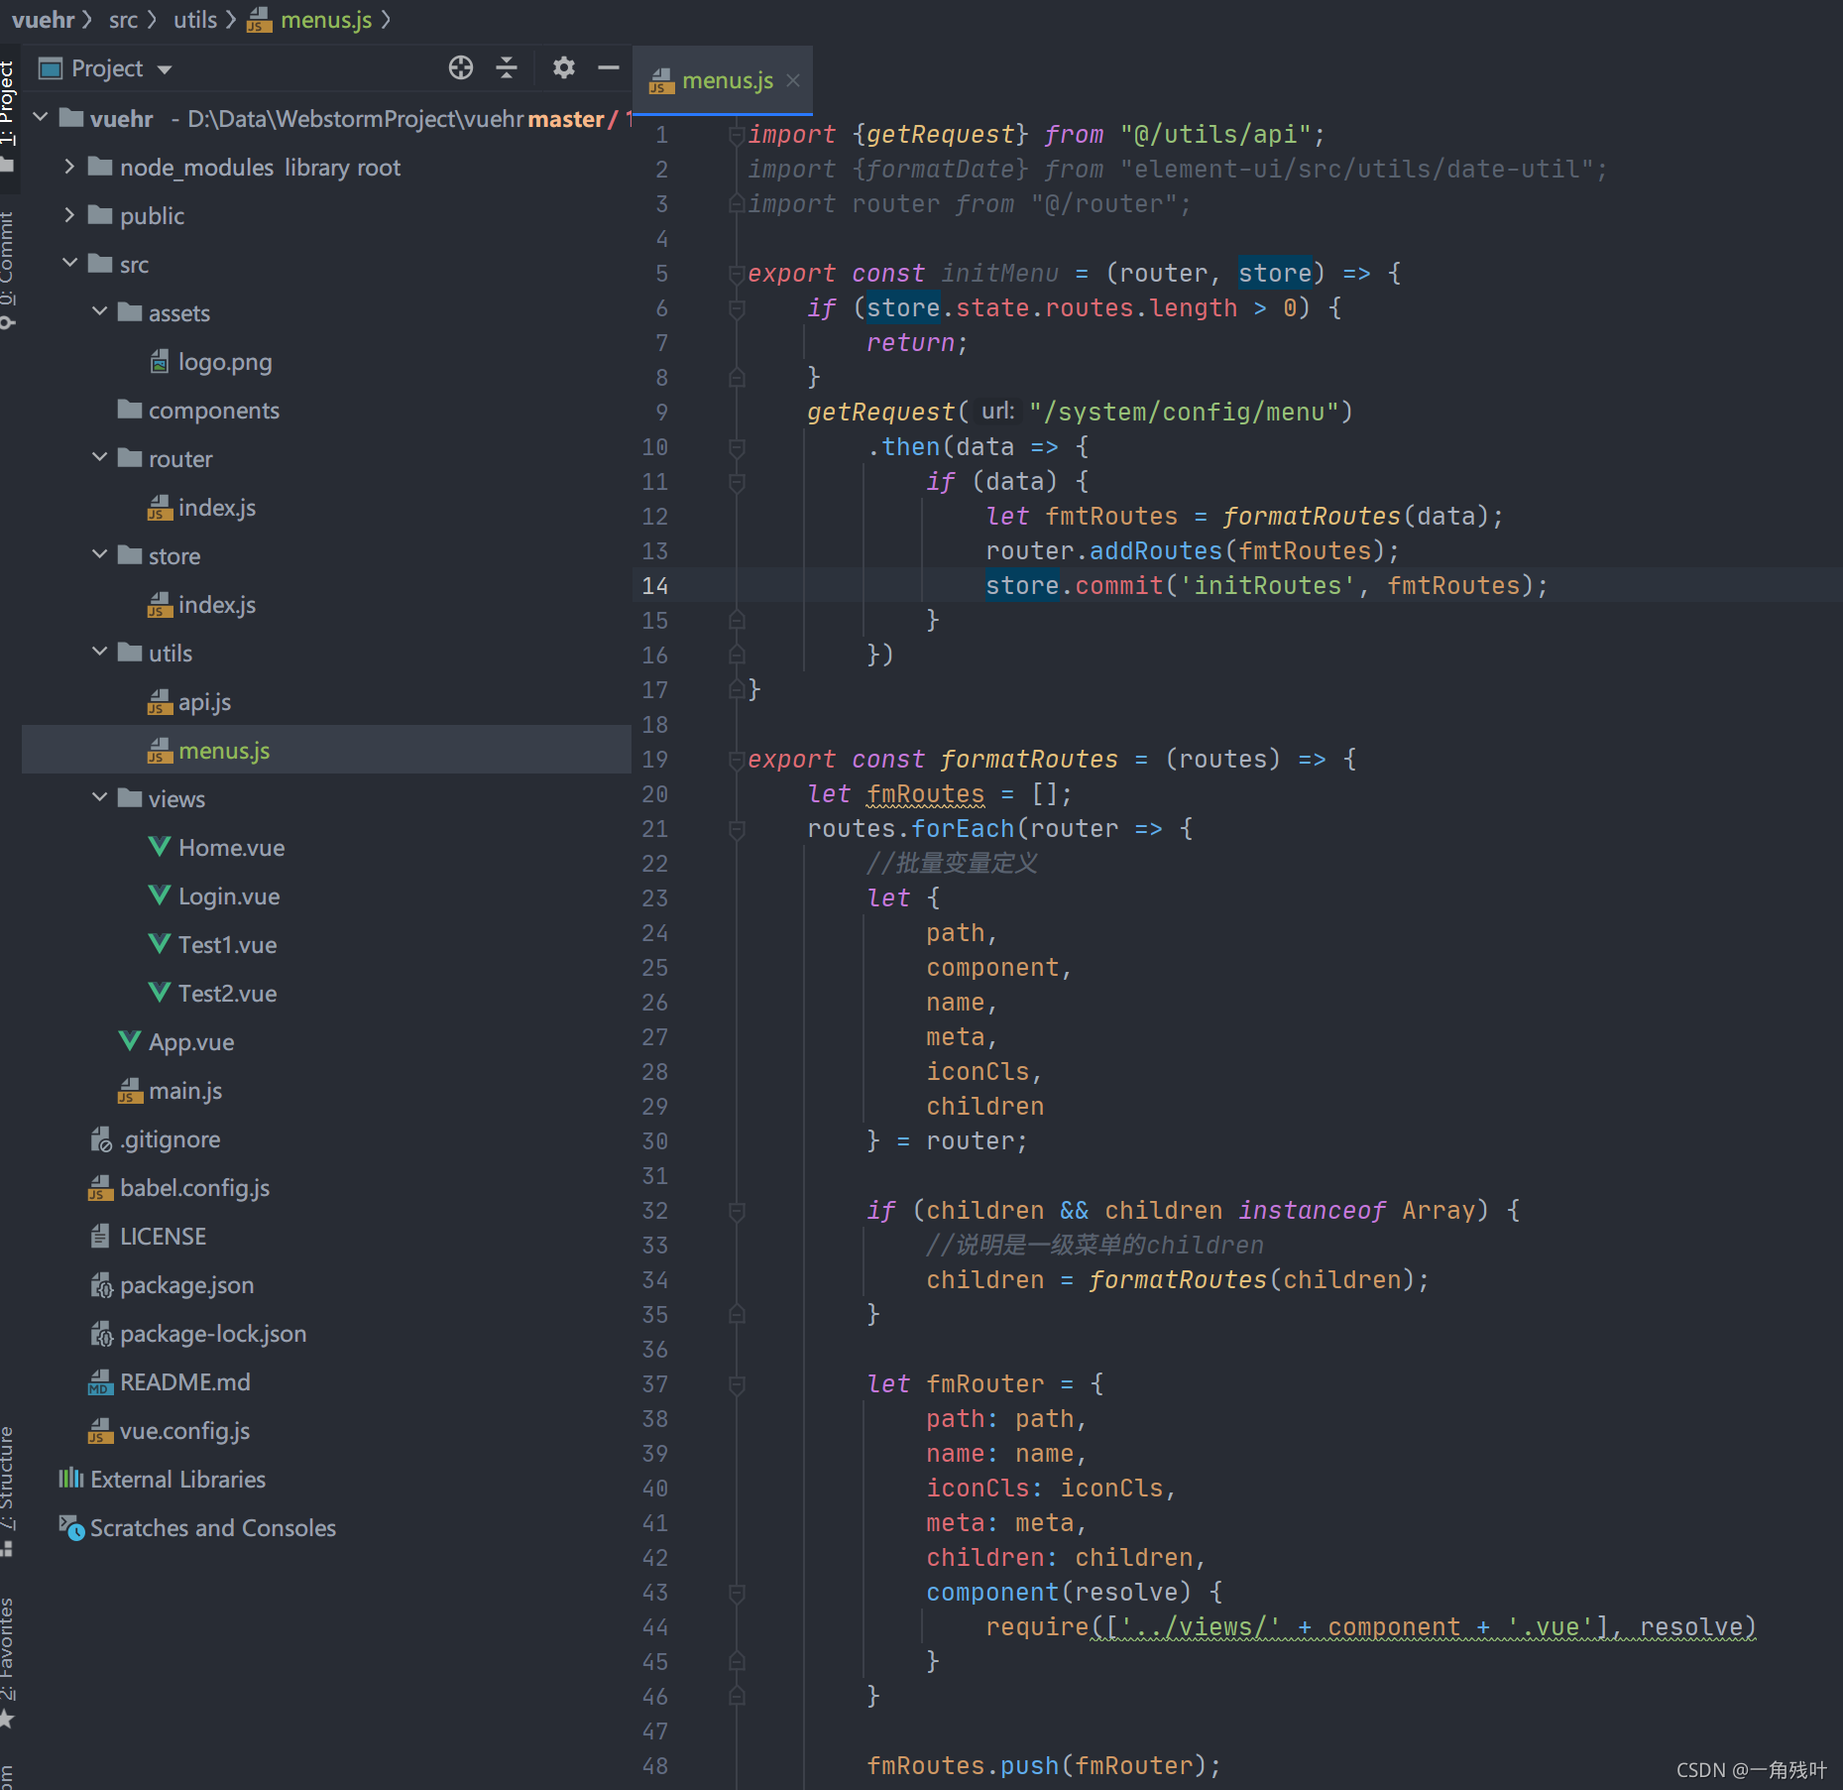Open Home.vue Vue file icon
1843x1790 pixels.
pyautogui.click(x=160, y=847)
